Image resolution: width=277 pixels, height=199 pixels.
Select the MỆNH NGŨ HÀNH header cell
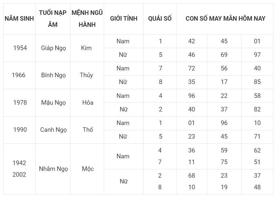[x=87, y=18]
